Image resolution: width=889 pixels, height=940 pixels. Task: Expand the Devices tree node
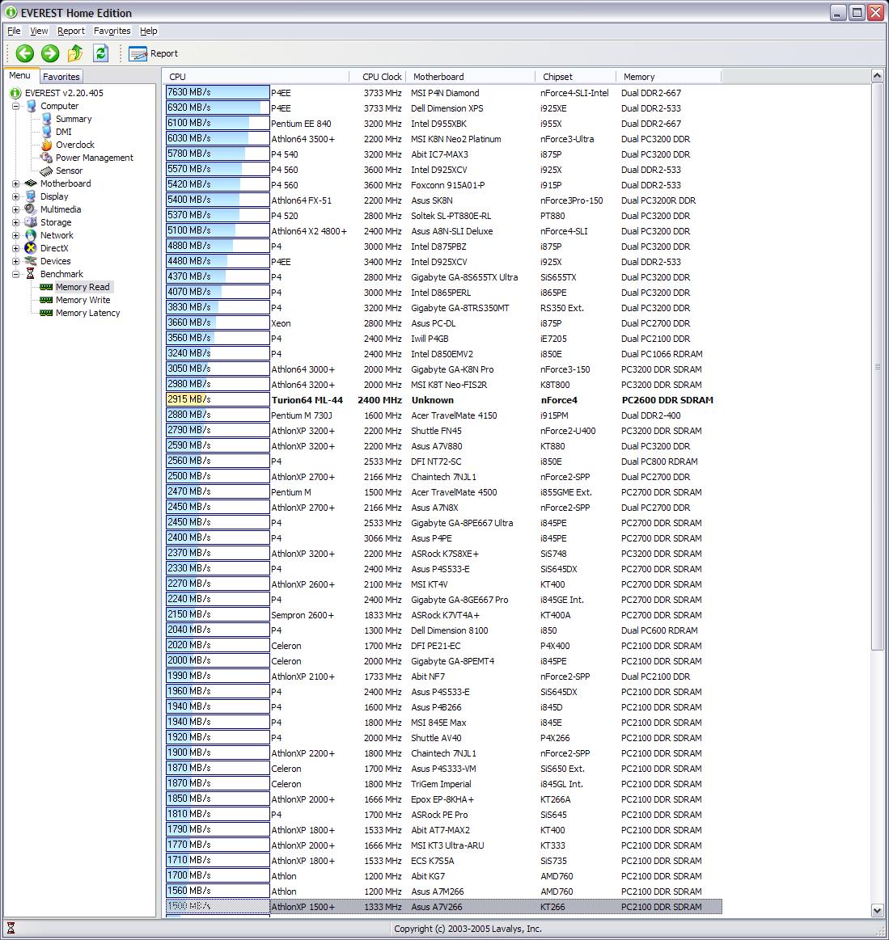pyautogui.click(x=15, y=261)
